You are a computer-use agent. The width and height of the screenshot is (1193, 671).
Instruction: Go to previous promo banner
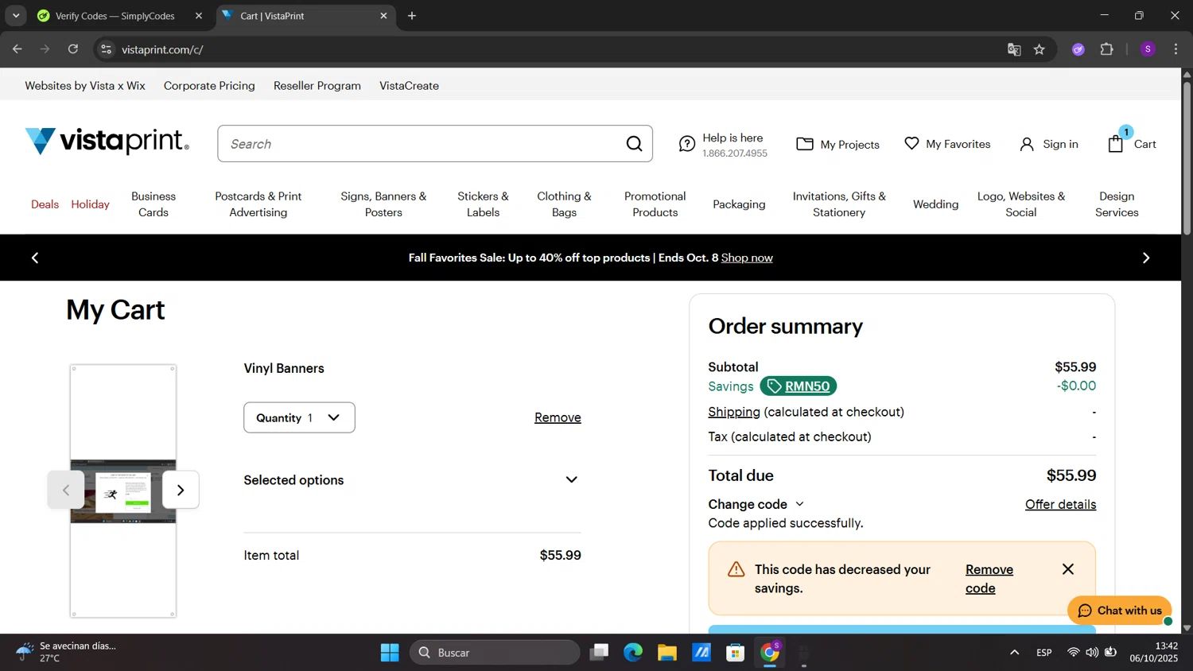click(x=35, y=258)
